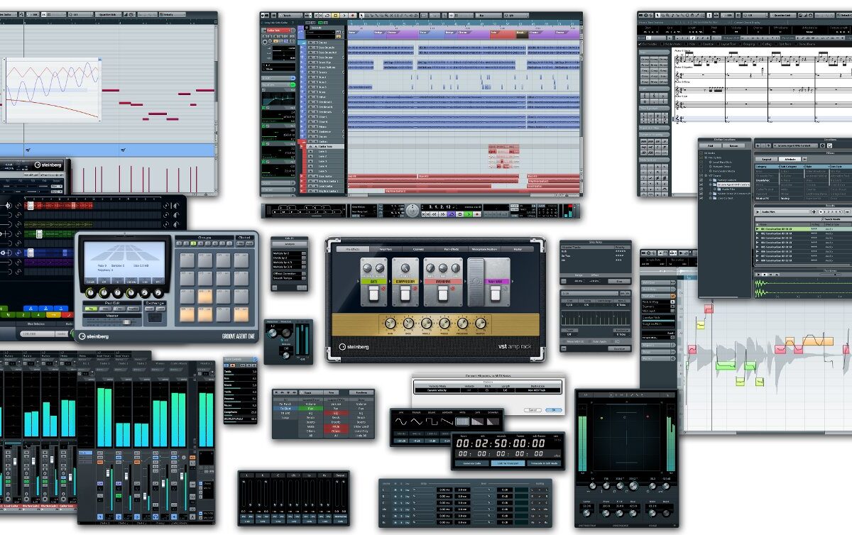
Task: Expand the File System node in MediaBay
Action: tap(706, 158)
